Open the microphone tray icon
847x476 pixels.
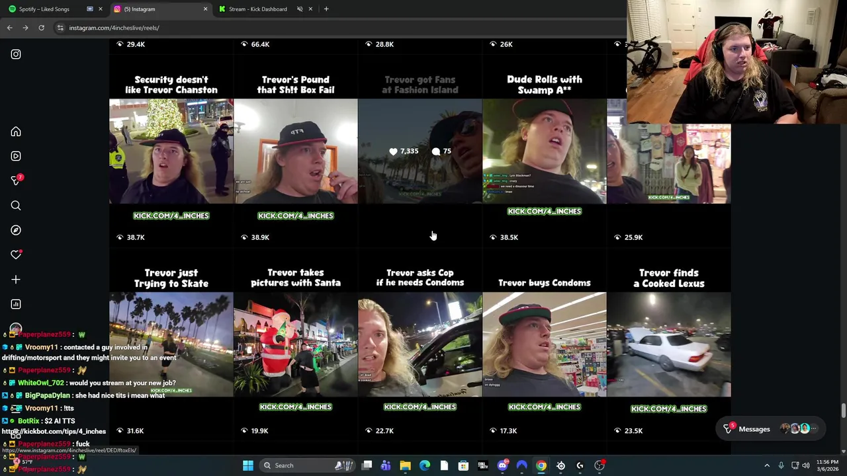click(x=781, y=465)
